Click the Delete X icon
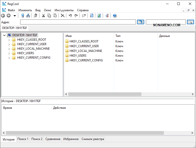196x148 pixels. [63, 15]
